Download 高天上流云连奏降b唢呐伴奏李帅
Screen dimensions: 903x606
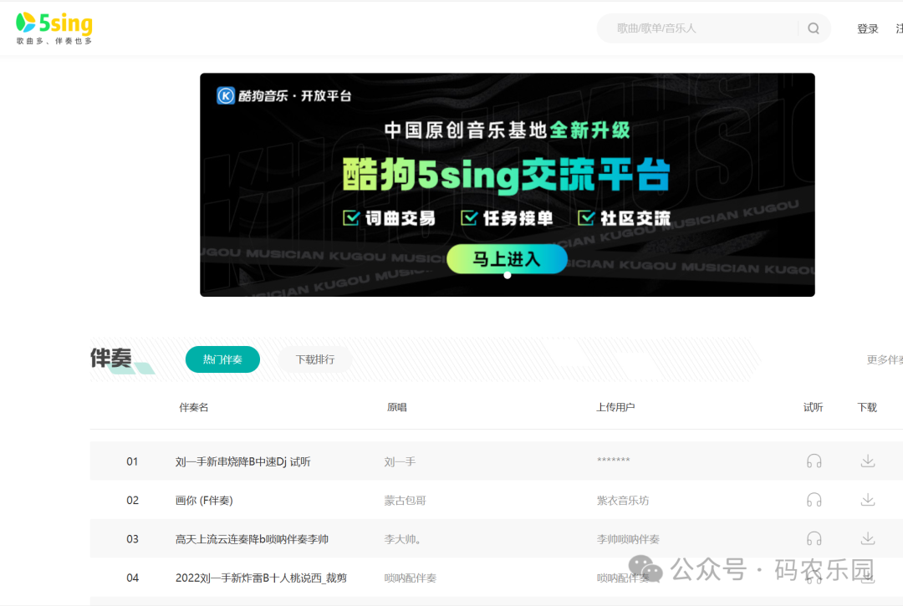pyautogui.click(x=867, y=538)
